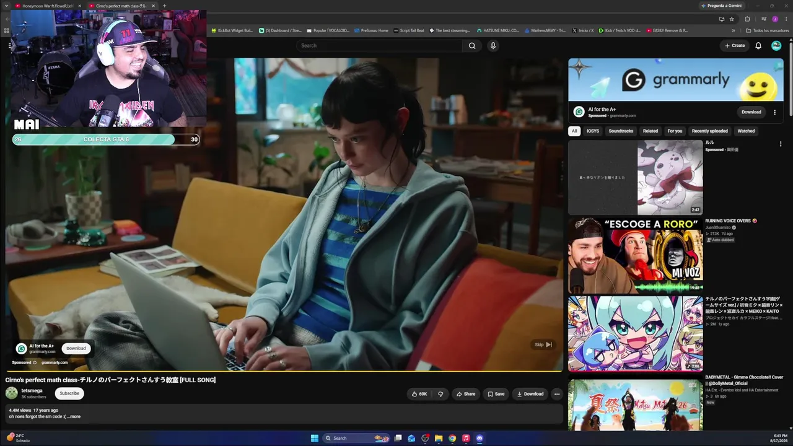Open the Hatsune Miku Perfect Math Class thumbnail
793x446 pixels.
[x=635, y=334]
